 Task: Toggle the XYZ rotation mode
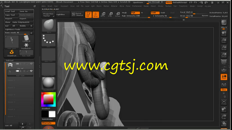[224, 90]
